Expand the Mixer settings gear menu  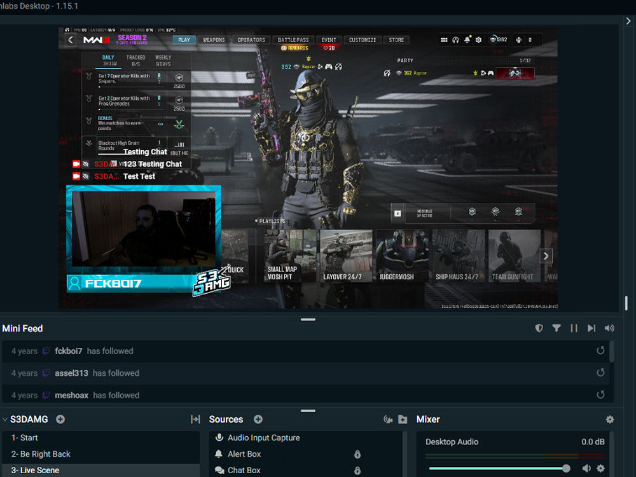coord(610,419)
